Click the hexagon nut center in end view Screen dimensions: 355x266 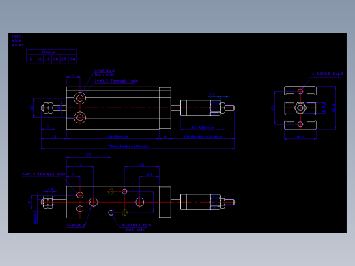click(x=300, y=108)
